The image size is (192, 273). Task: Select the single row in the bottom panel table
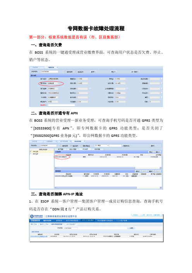[x=108, y=176]
